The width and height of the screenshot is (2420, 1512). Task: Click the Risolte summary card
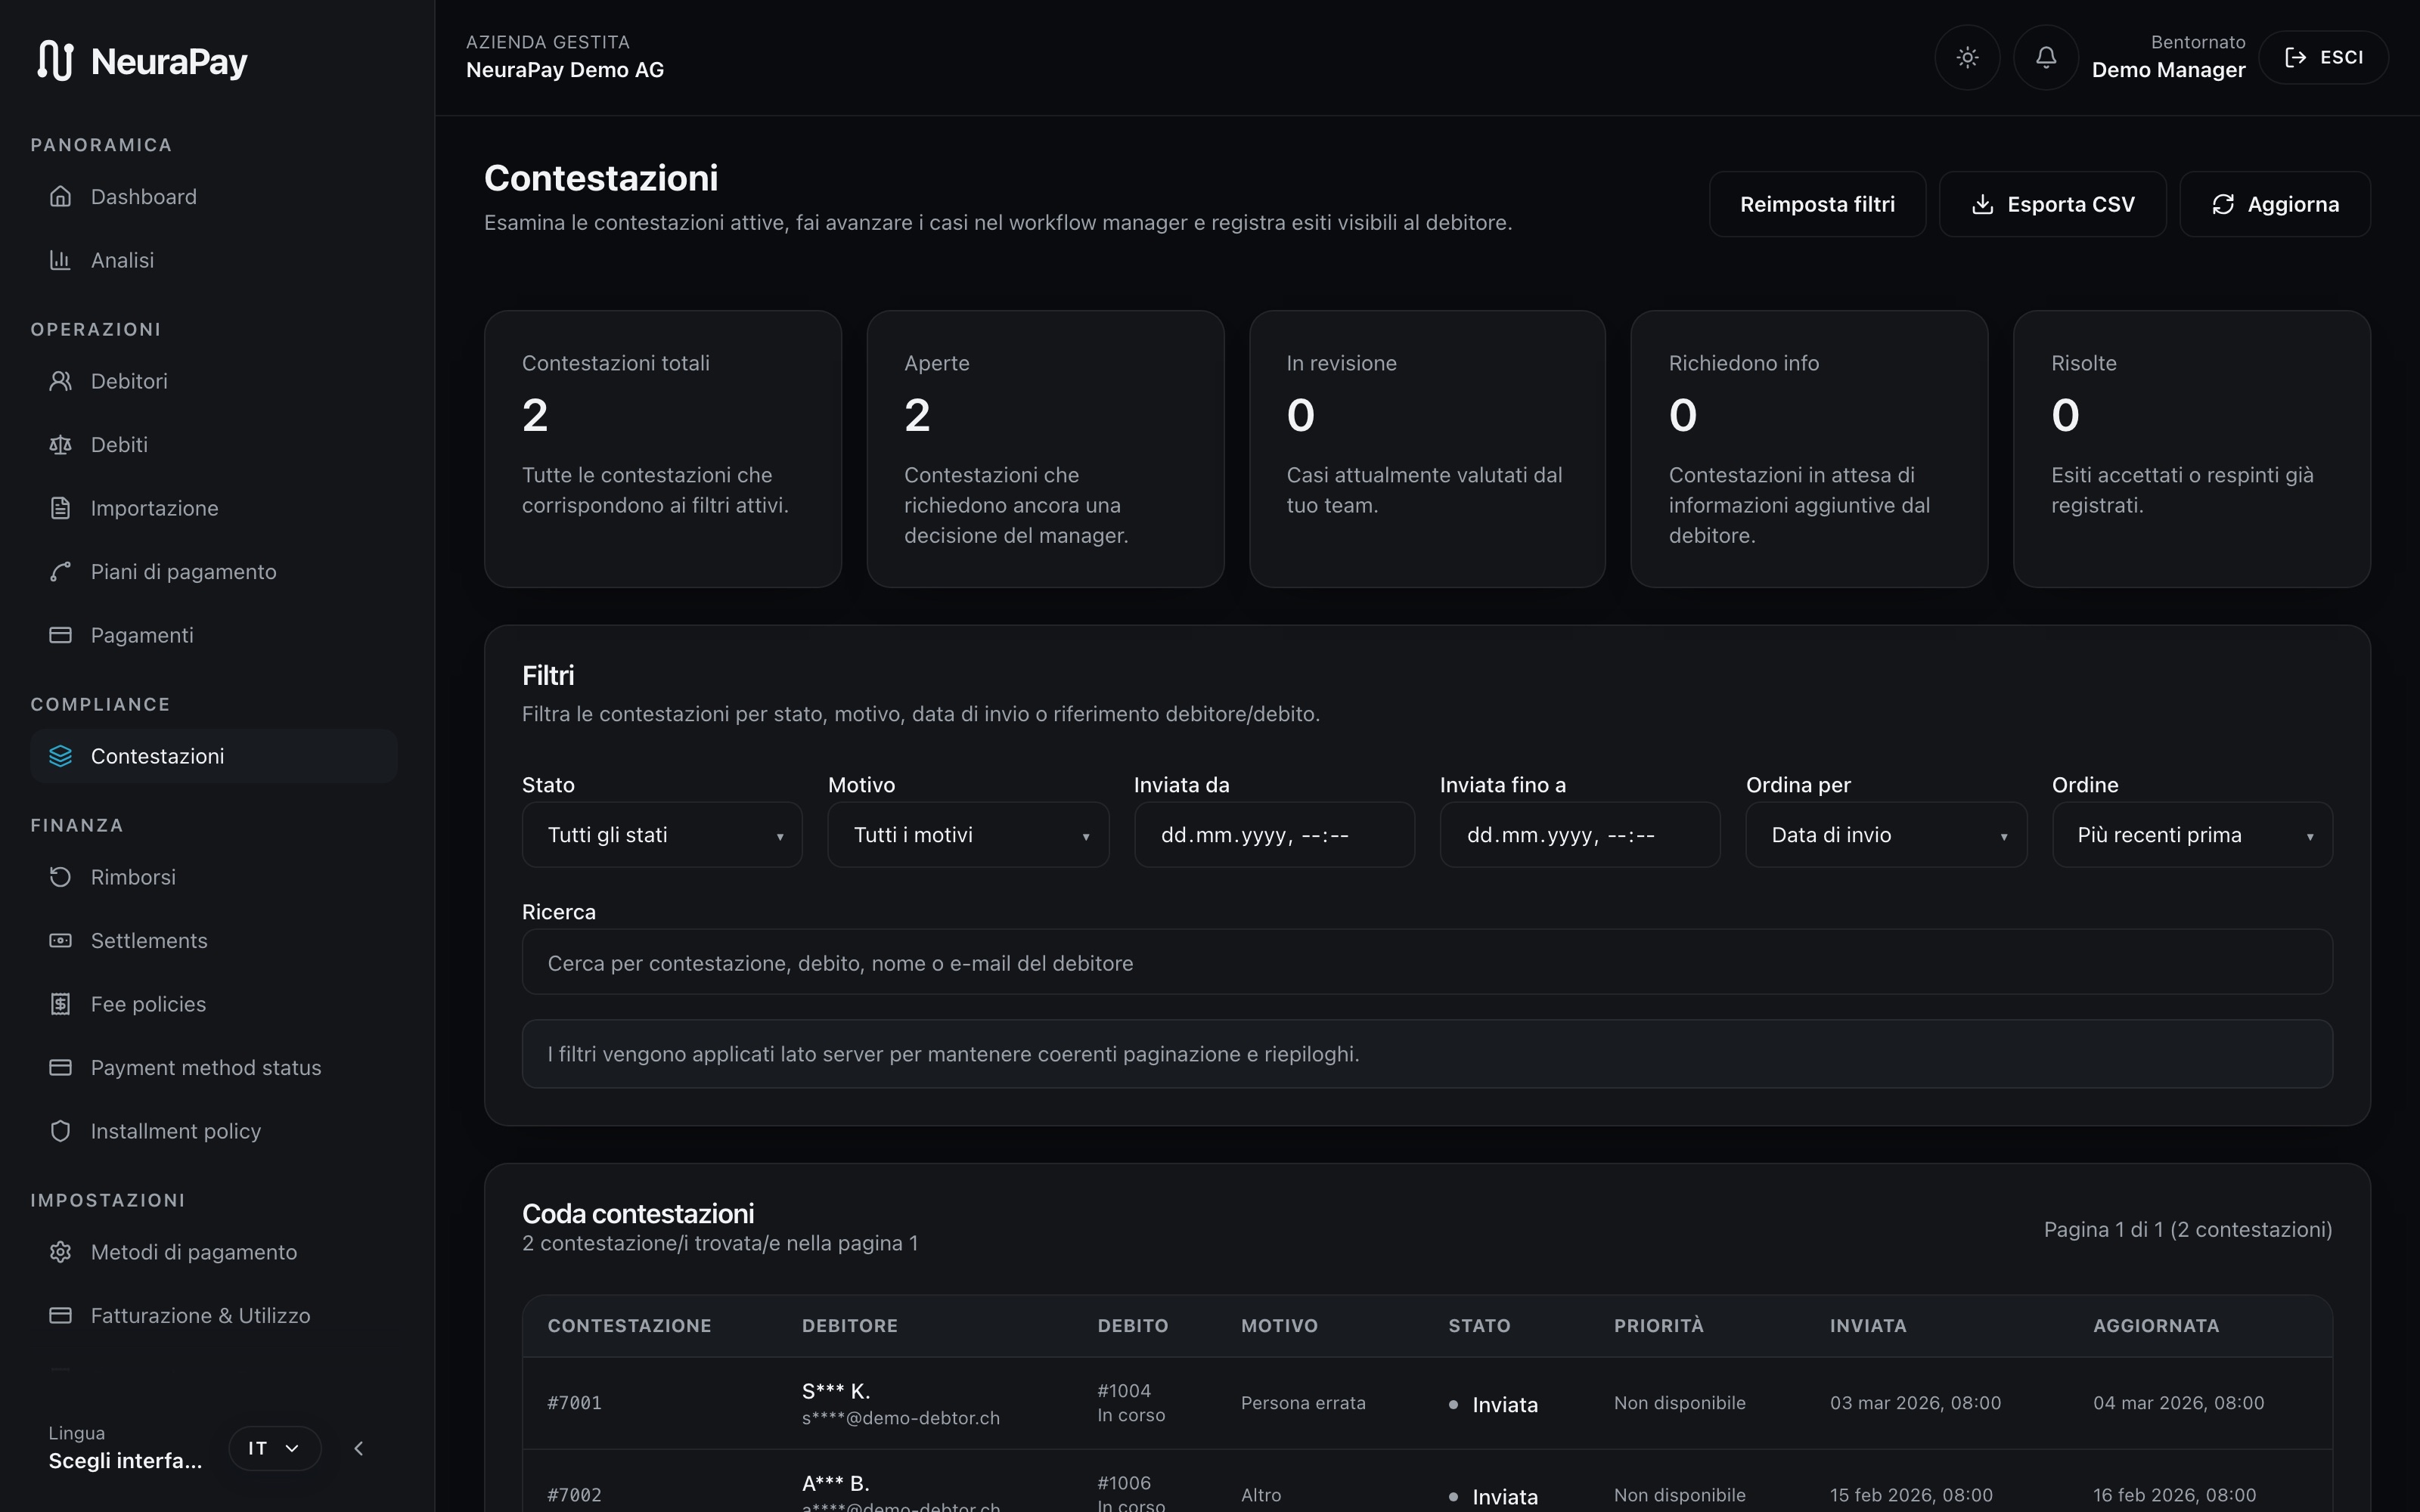click(2192, 449)
